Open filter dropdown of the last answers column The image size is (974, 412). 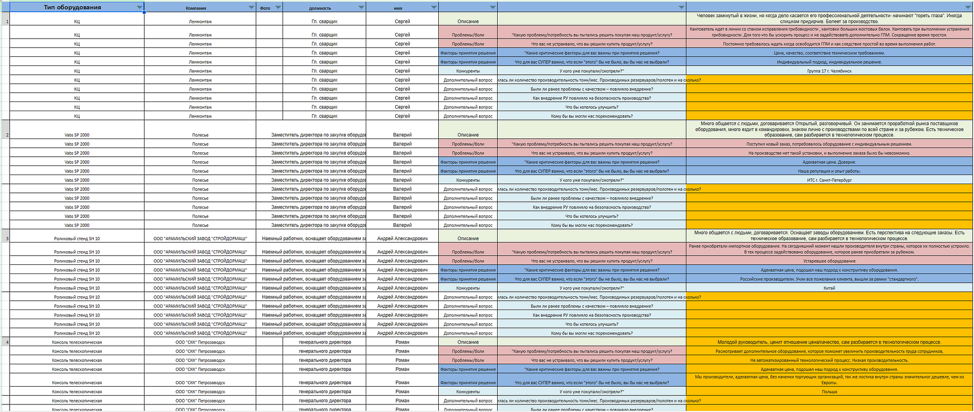(x=967, y=8)
